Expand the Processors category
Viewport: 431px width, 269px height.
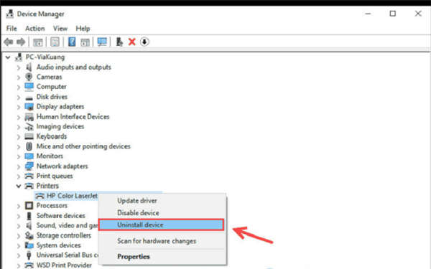coord(19,206)
